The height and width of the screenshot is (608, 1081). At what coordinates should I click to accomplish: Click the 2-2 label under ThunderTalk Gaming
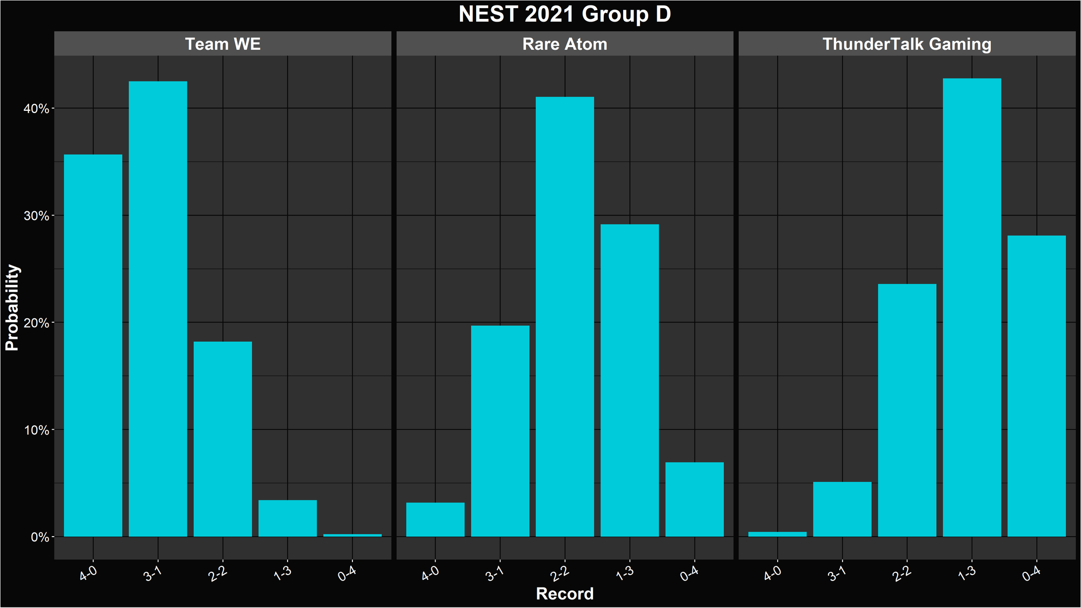[903, 574]
